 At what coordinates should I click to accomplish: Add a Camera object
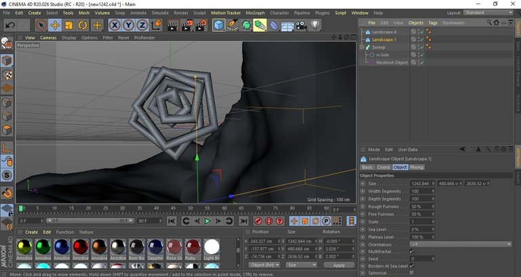click(301, 25)
